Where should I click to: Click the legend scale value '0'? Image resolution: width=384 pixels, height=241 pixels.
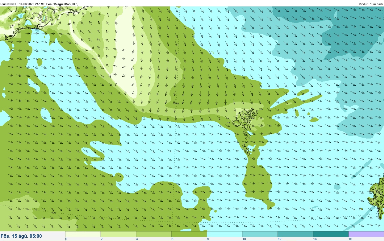tap(66, 239)
